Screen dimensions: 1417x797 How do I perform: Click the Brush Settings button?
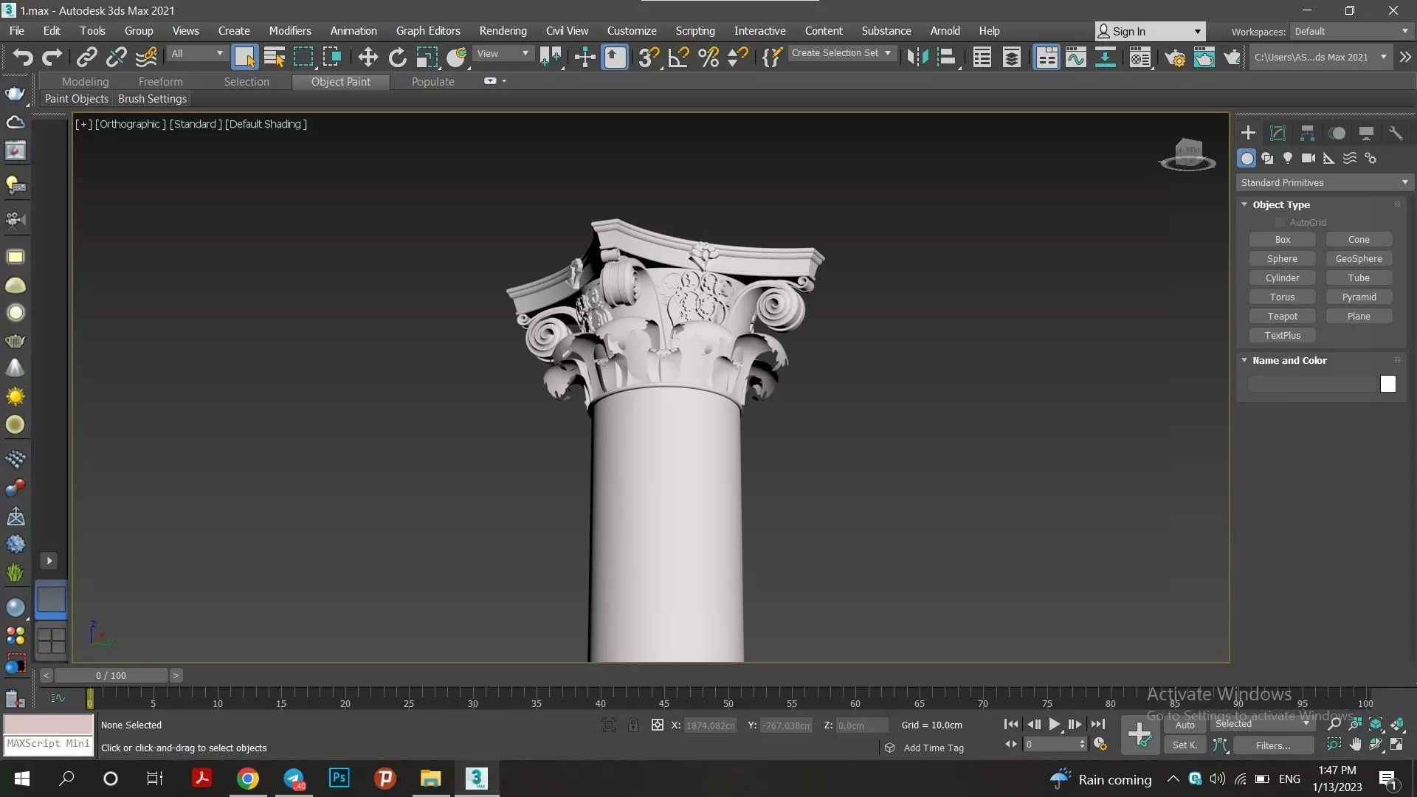pos(152,99)
